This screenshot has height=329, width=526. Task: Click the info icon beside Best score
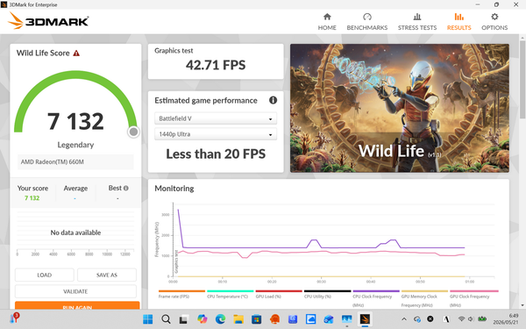[x=126, y=188]
